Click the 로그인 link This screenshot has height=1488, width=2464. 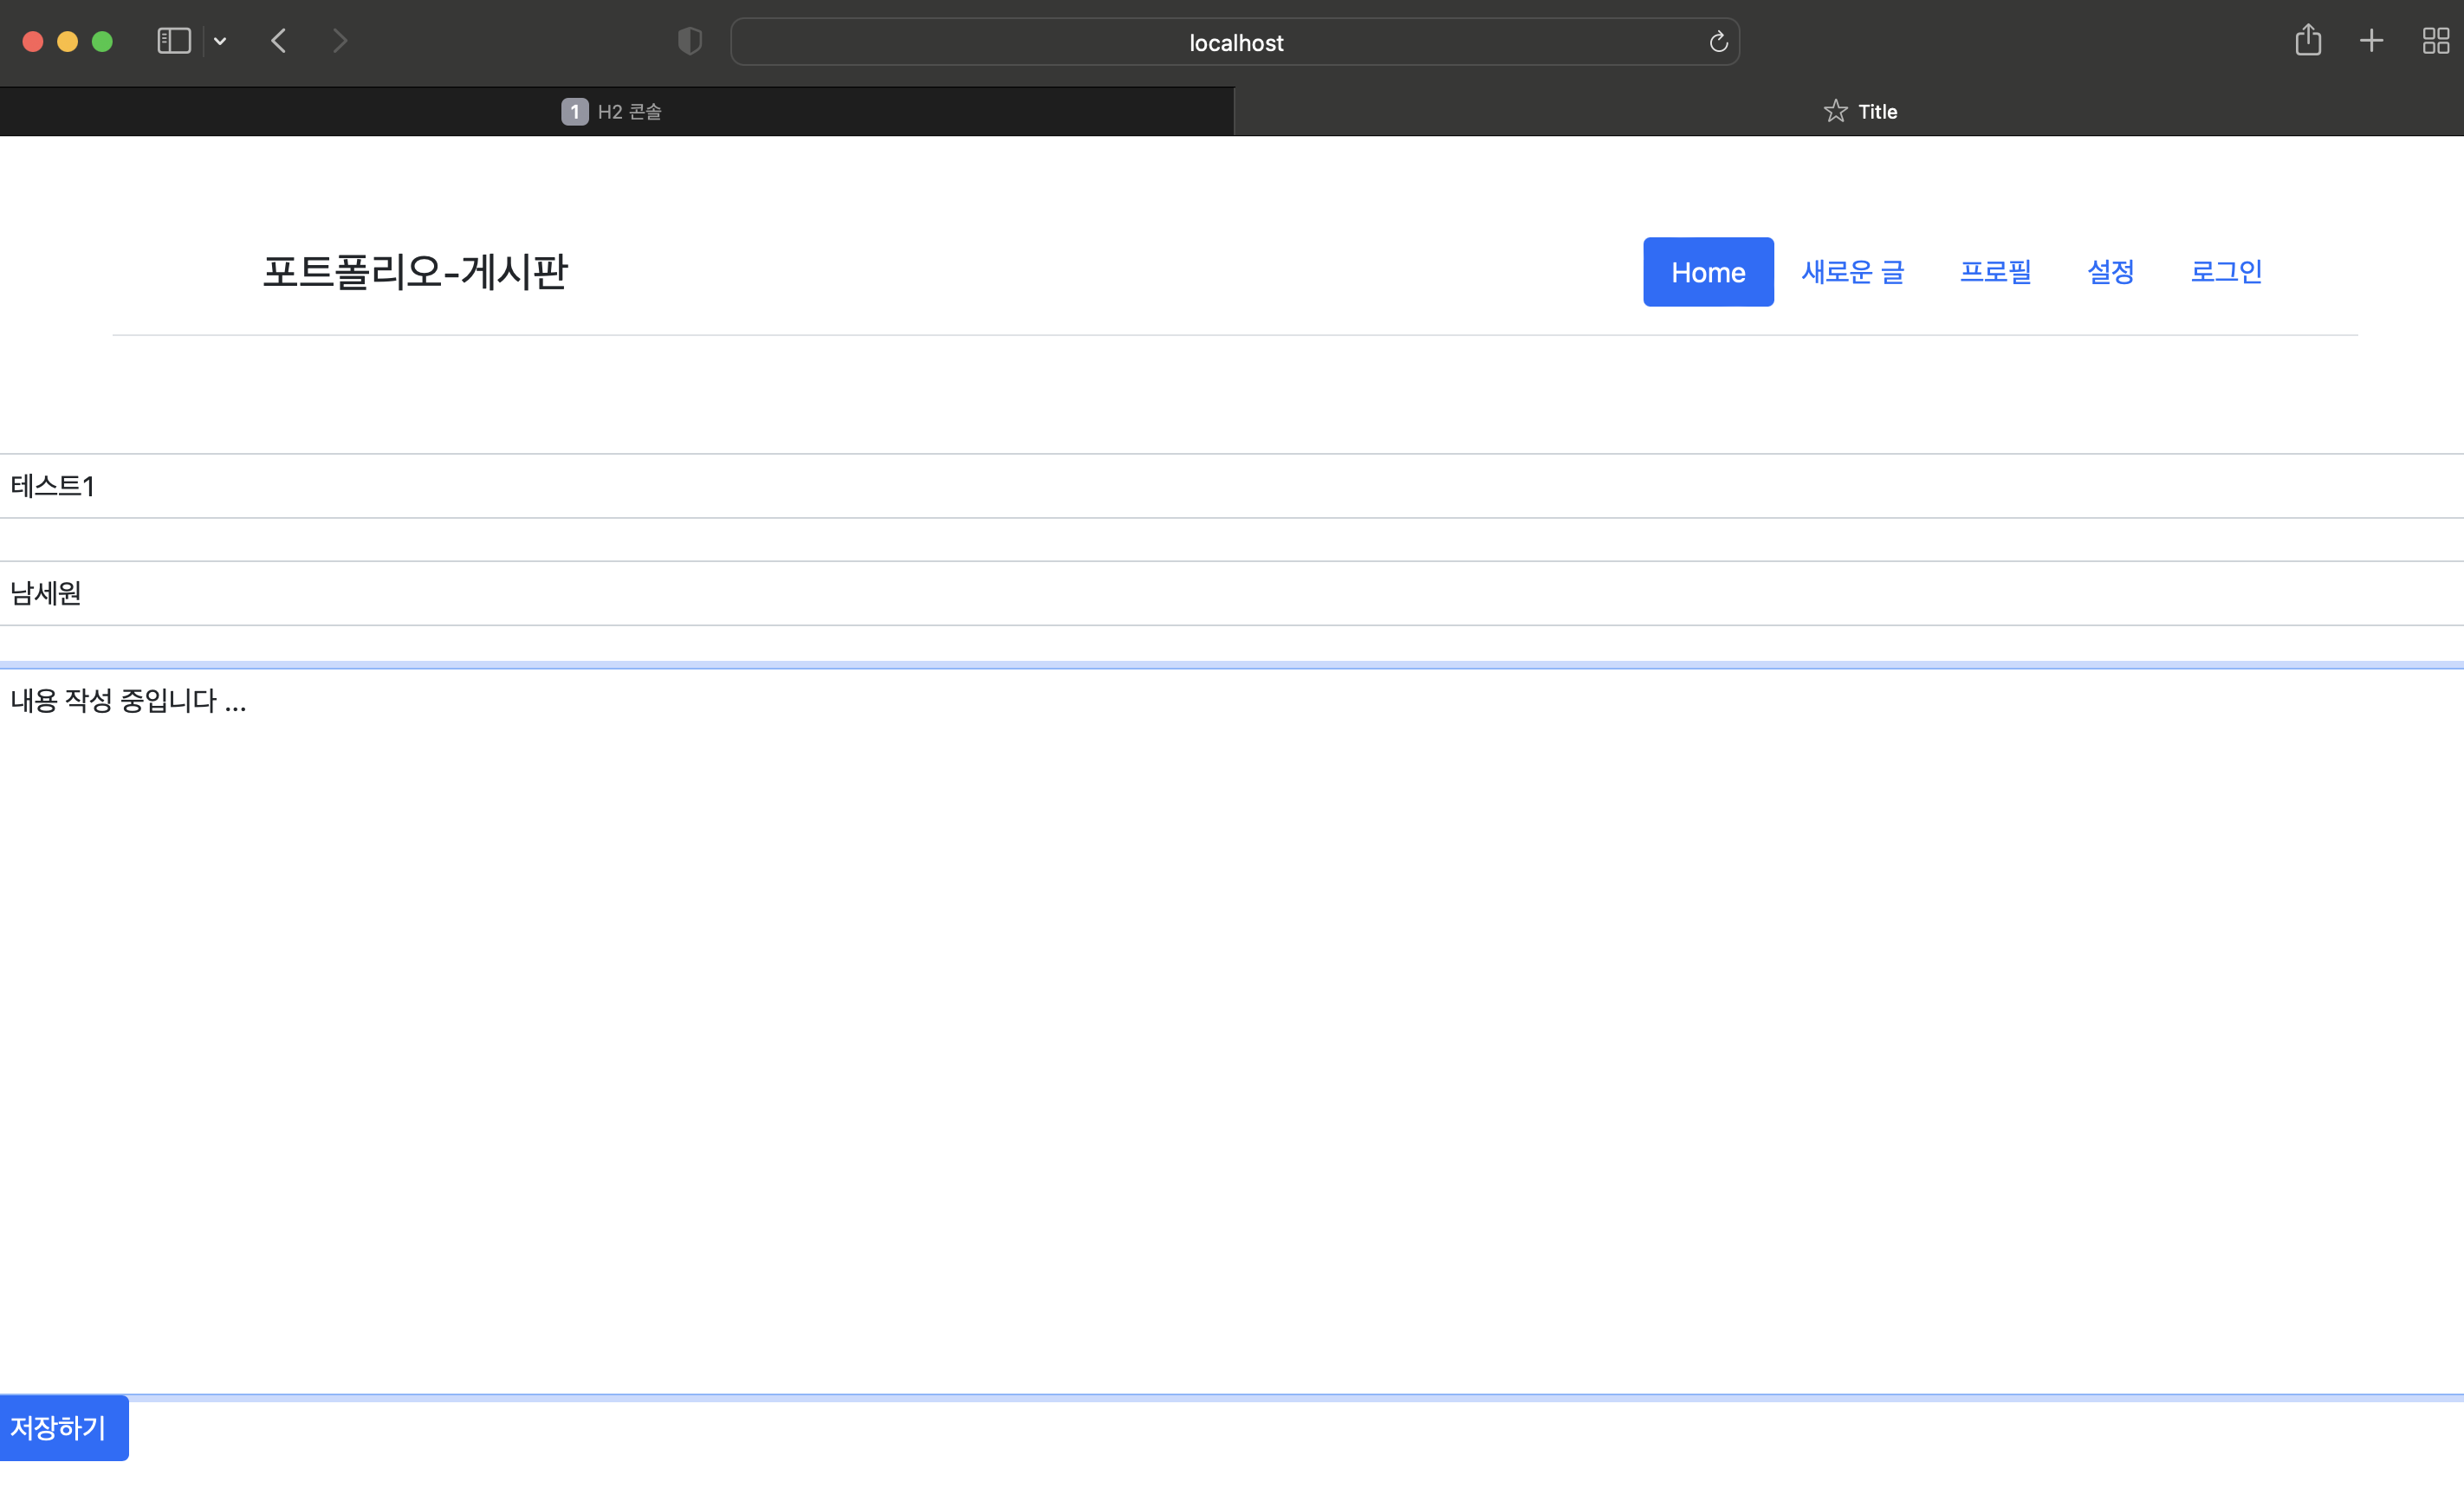(2226, 272)
